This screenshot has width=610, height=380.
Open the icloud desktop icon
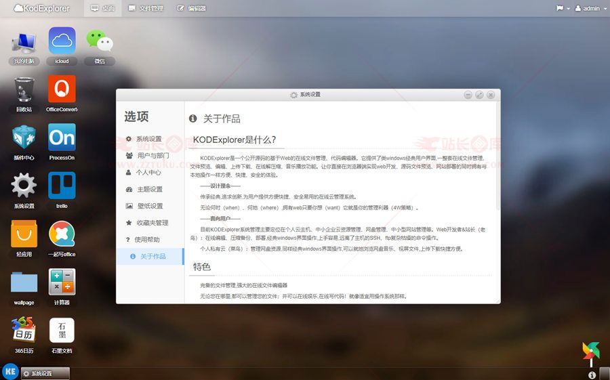pyautogui.click(x=62, y=46)
